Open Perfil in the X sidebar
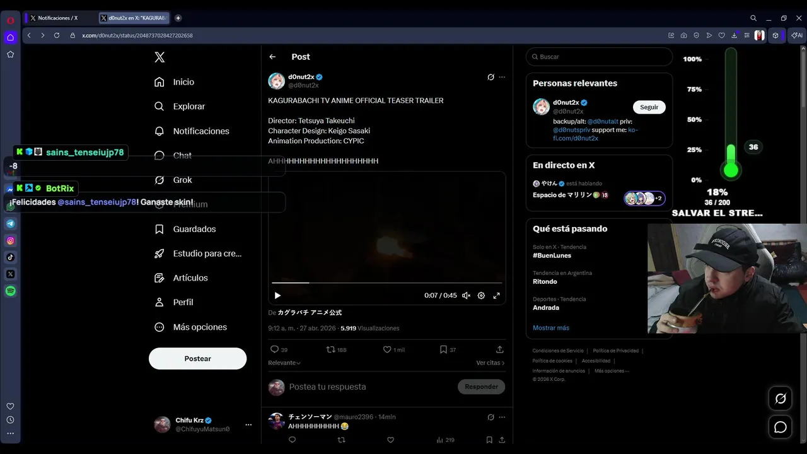The height and width of the screenshot is (454, 807). [x=174, y=302]
